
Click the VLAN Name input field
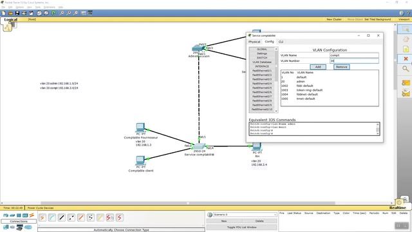(x=354, y=55)
